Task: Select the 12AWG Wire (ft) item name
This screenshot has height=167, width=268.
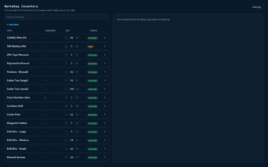Action: coord(16,38)
